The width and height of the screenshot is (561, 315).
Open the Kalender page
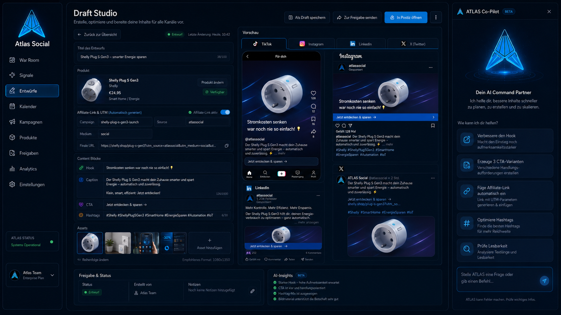(x=32, y=106)
